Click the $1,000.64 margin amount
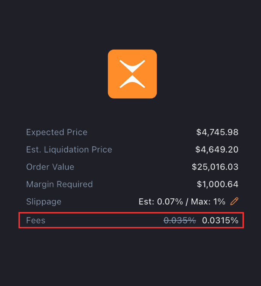 pyautogui.click(x=217, y=184)
